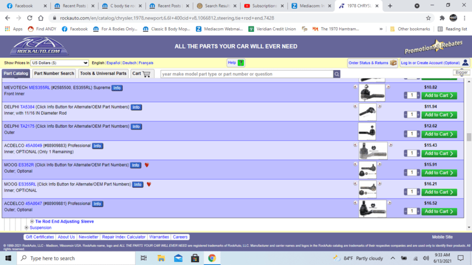
Task: Click the Windows taskbar search box
Action: click(76, 258)
